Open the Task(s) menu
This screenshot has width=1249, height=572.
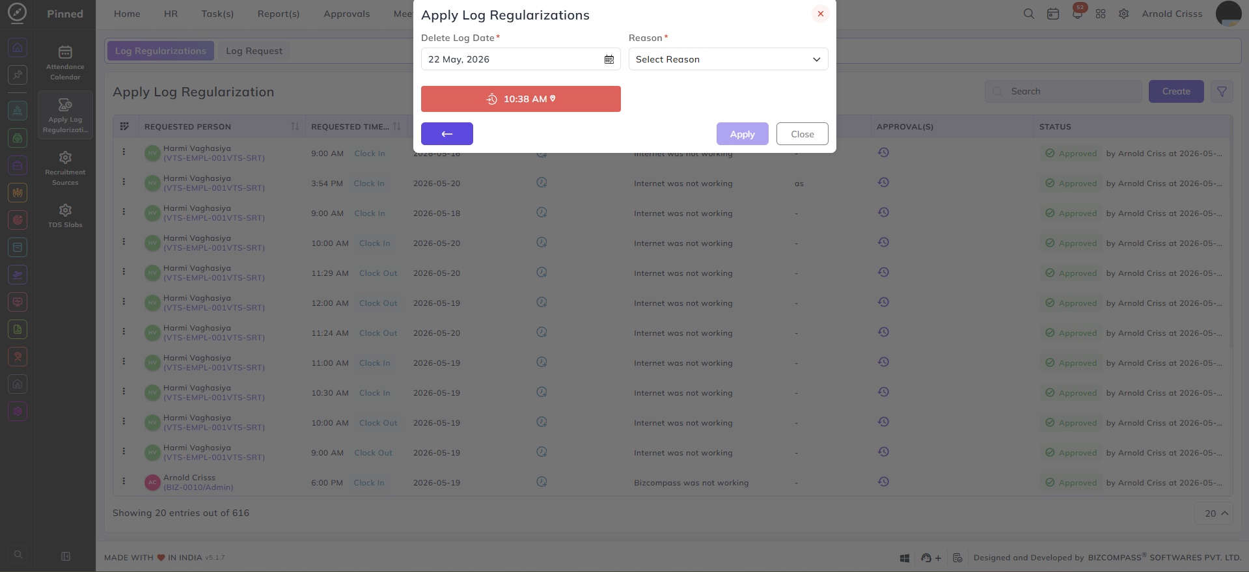[217, 14]
